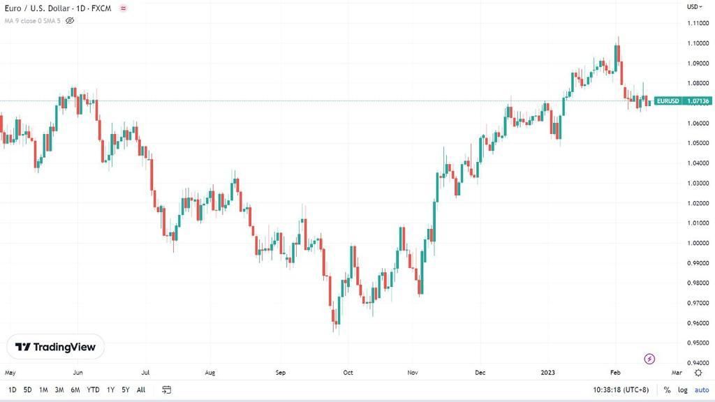Screen dimensions: 715x402
Task: Choose the YTD time range
Action: (x=93, y=389)
